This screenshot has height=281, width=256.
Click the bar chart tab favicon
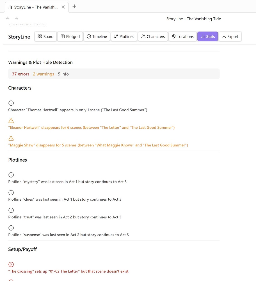pos(10,7)
